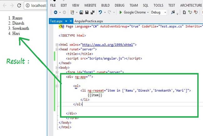
Task: Click the 'Sreekanth' list item in browser
Action: [x=21, y=28]
